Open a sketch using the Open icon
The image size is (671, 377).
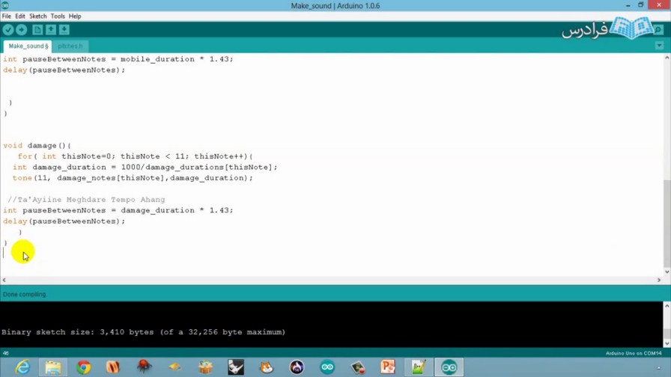pos(51,30)
